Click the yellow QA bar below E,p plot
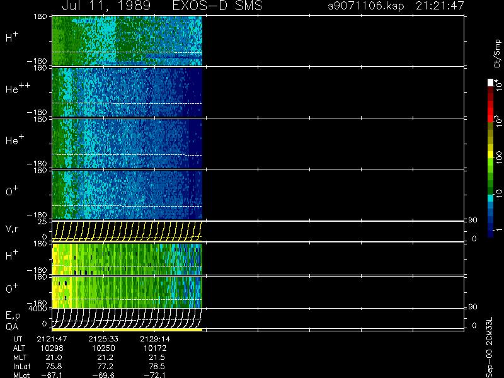 (x=127, y=329)
